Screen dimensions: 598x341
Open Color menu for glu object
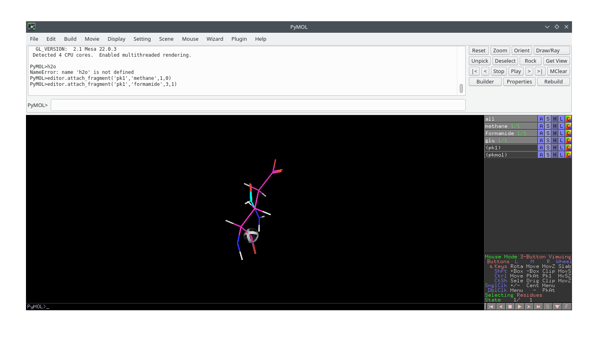pyautogui.click(x=568, y=141)
